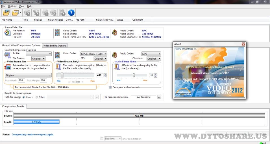
Task: Click the Comment column header
Action: pyautogui.click(x=142, y=20)
